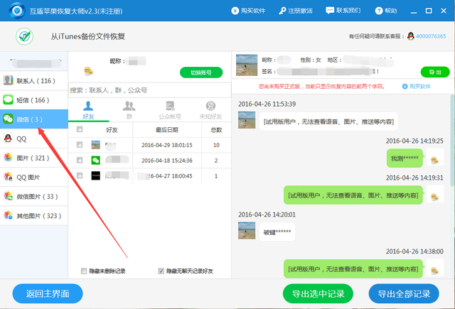Image resolution: width=455 pixels, height=309 pixels.
Task: Click 导出全部记录 button
Action: (404, 293)
